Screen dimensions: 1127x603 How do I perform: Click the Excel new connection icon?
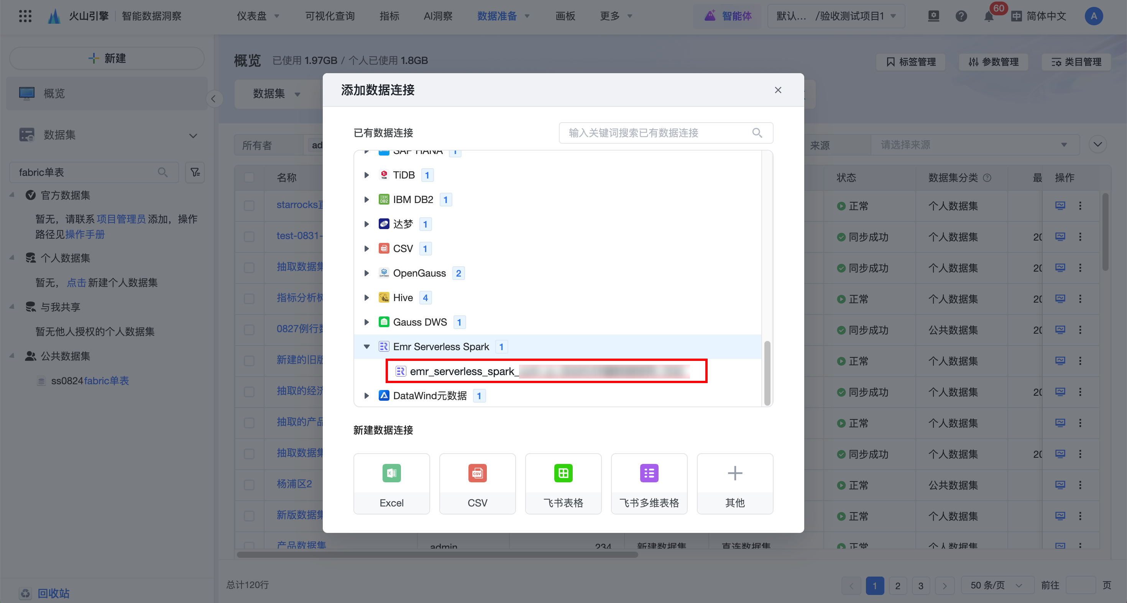(391, 473)
